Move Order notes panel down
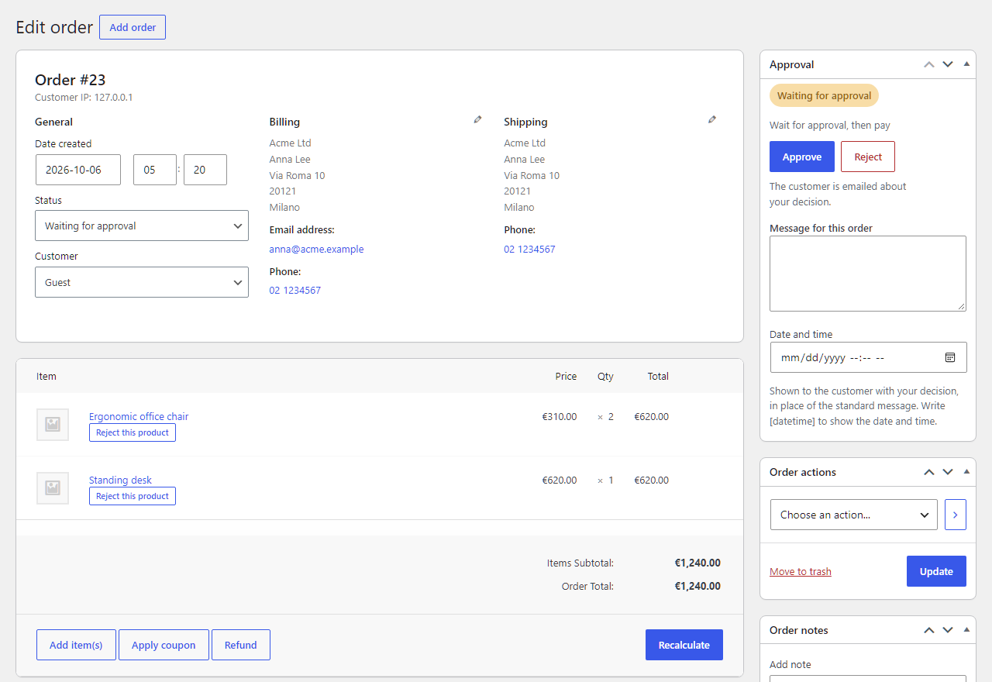 [948, 630]
